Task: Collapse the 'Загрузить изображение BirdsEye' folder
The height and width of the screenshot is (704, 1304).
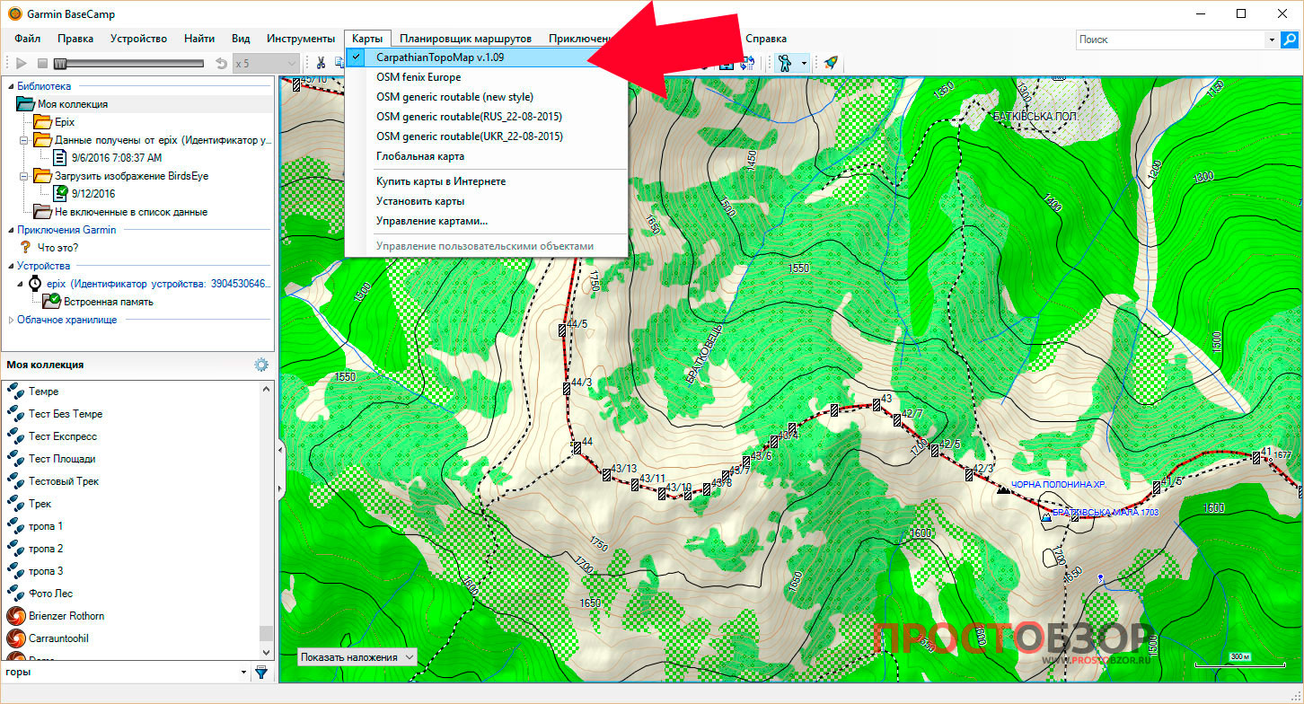Action: [x=23, y=176]
